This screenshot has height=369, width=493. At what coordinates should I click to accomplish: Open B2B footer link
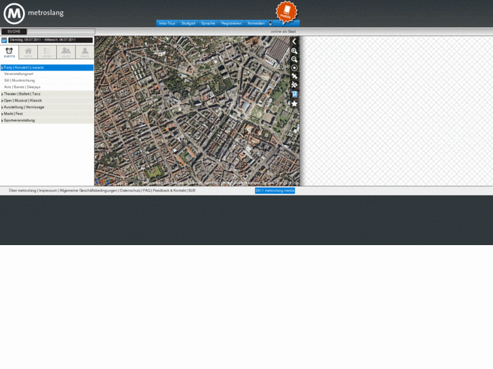click(192, 191)
